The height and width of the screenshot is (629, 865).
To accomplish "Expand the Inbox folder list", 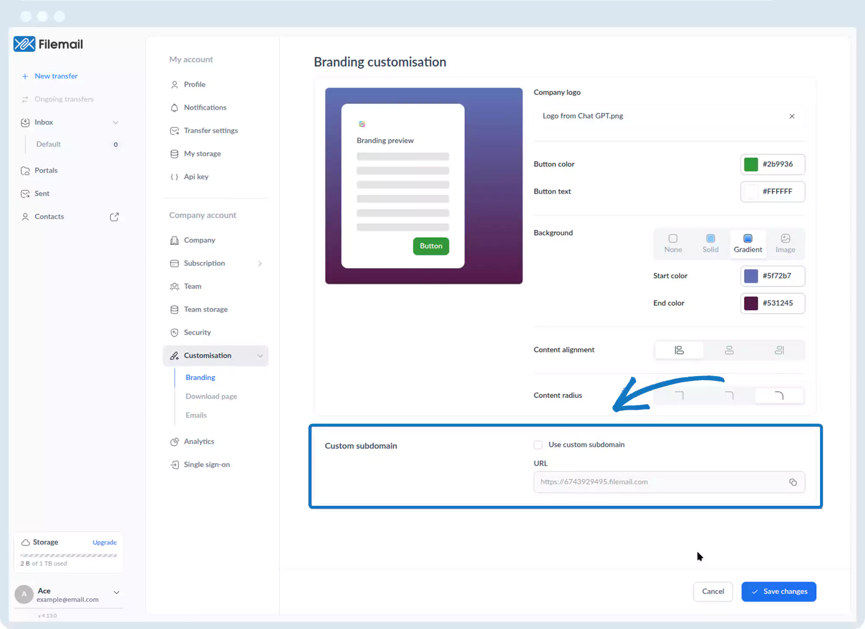I will pyautogui.click(x=115, y=122).
